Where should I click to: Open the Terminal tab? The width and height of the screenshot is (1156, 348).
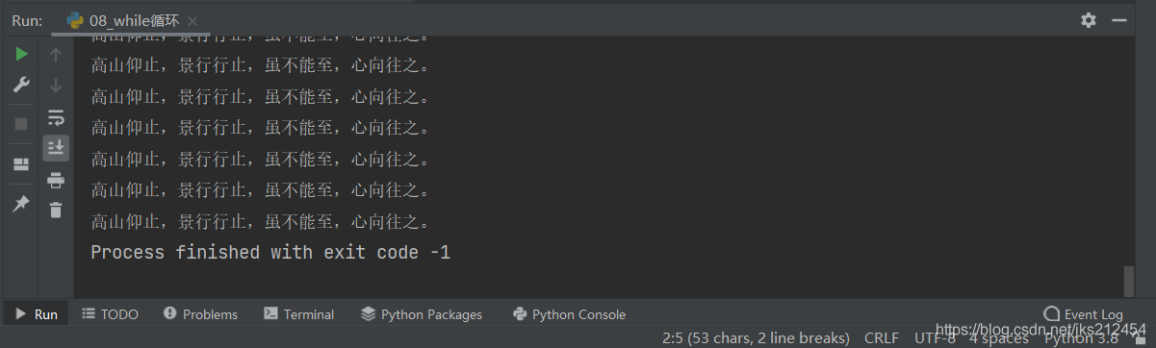(x=298, y=314)
